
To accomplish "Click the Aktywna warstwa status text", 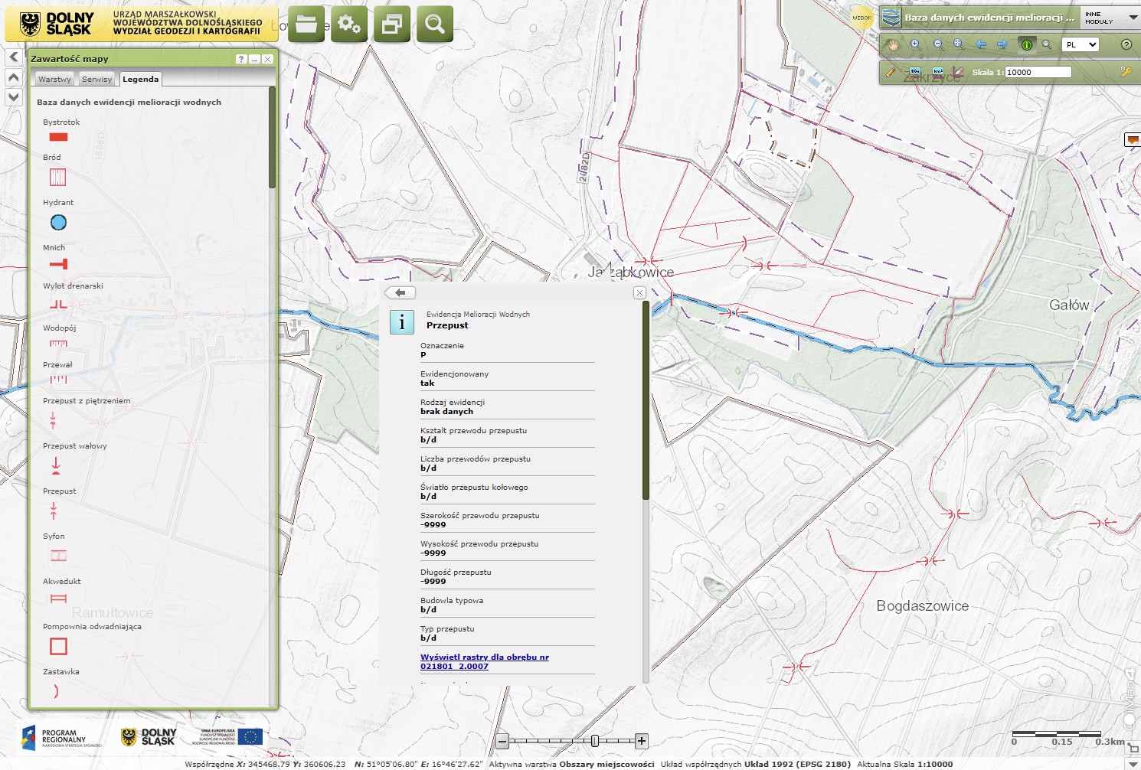I will pyautogui.click(x=572, y=764).
